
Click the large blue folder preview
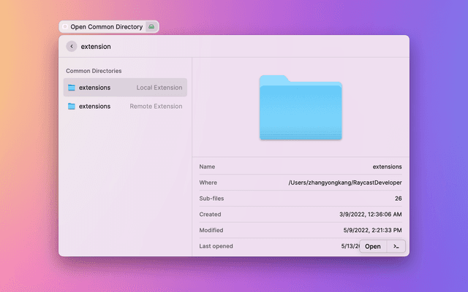[x=301, y=108]
